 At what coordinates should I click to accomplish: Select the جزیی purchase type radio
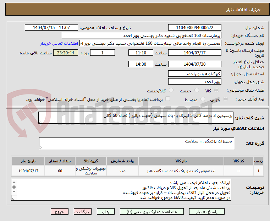point(225,99)
